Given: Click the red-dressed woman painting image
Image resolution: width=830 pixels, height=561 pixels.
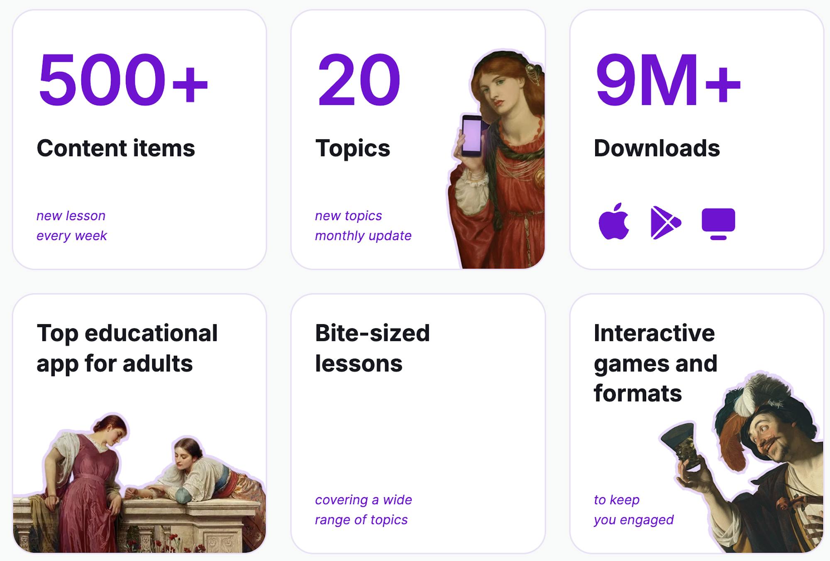Looking at the screenshot, I should point(496,160).
